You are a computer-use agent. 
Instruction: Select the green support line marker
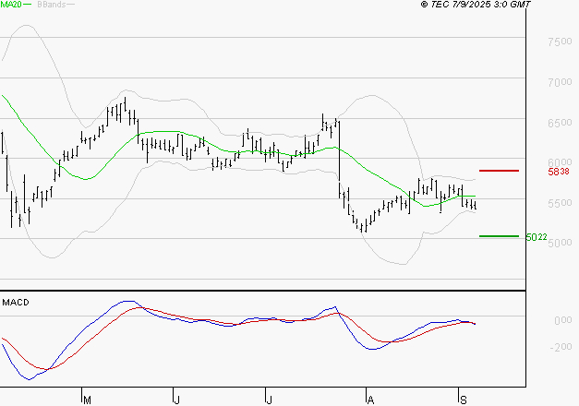[x=499, y=236]
